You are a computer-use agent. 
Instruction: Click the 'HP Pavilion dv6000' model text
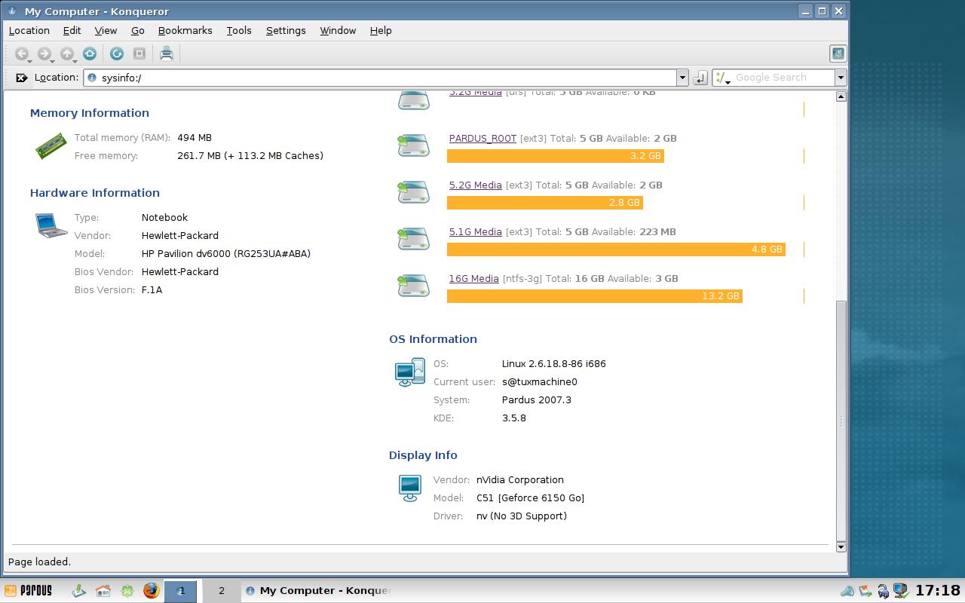click(226, 254)
